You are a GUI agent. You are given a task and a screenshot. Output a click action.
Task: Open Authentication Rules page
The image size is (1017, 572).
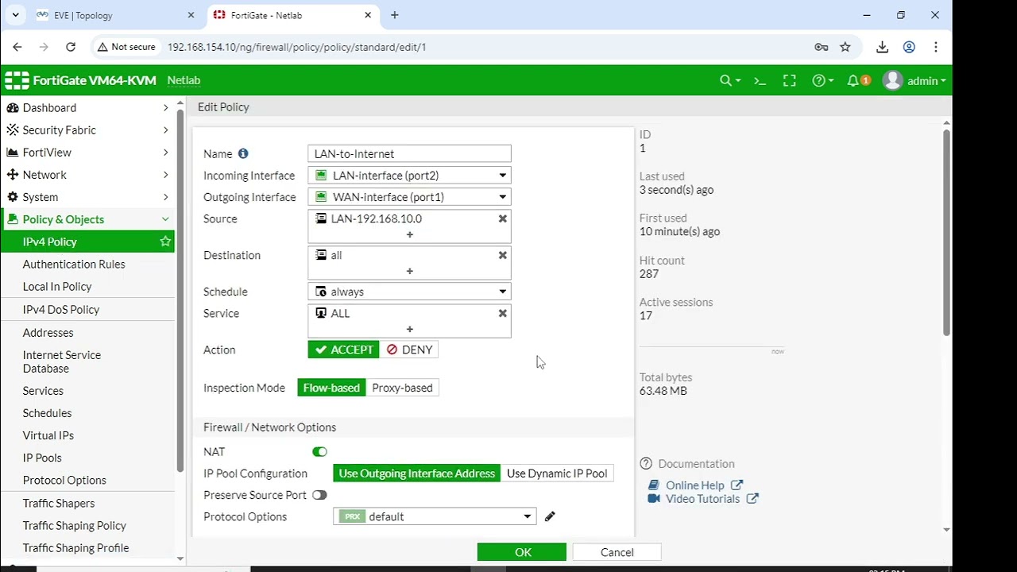(74, 264)
